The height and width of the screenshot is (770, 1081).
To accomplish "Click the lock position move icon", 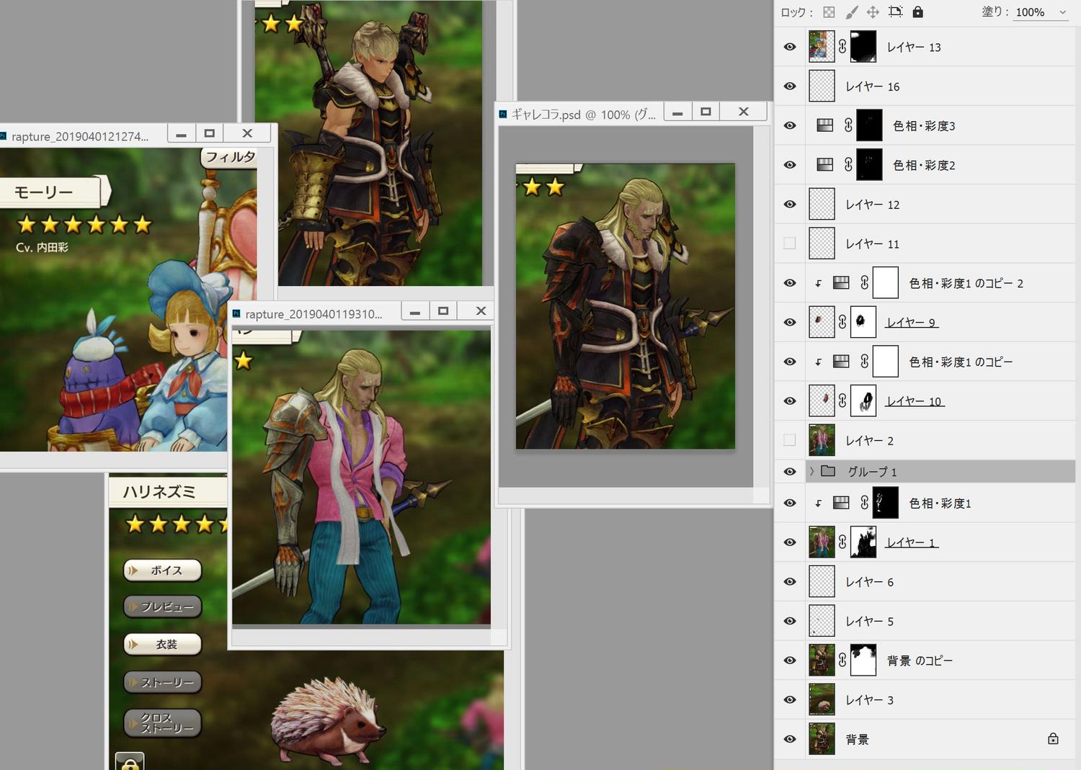I will click(873, 12).
